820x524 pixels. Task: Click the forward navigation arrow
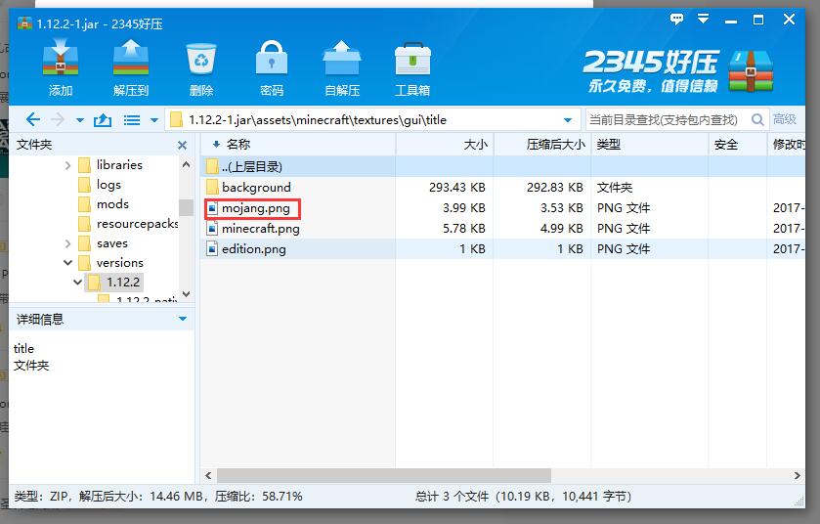coord(58,119)
